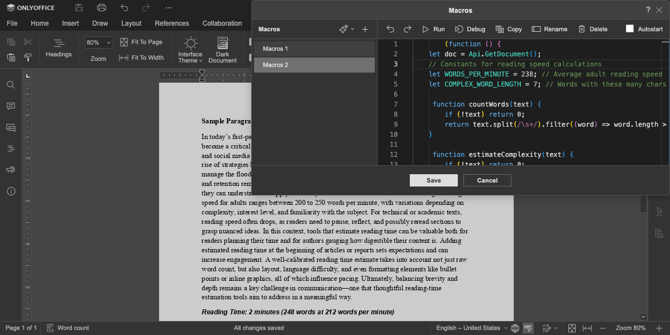Click the Paste icon in the ribbon
Viewport: 670px width, 335px height.
pos(11,58)
